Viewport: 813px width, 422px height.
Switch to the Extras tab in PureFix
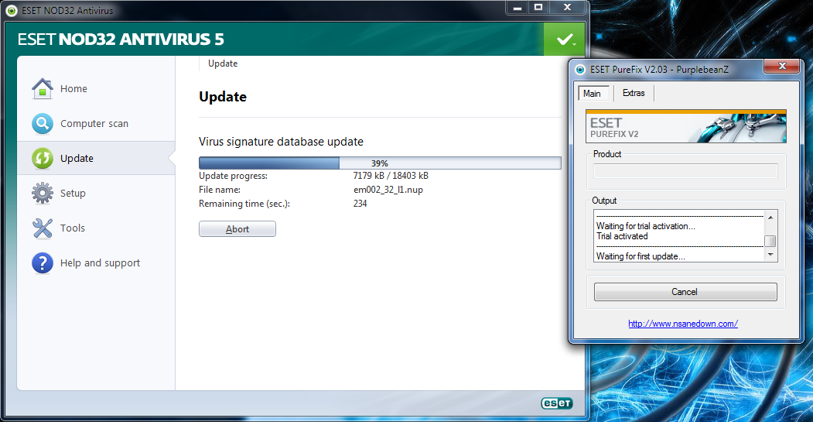[x=634, y=93]
